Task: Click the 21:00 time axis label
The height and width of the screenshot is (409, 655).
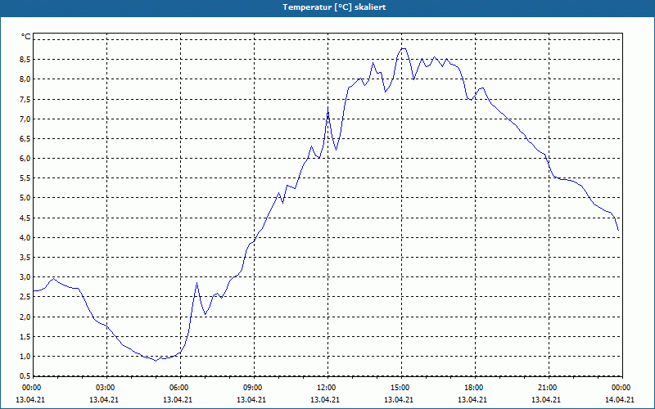Action: click(x=549, y=388)
